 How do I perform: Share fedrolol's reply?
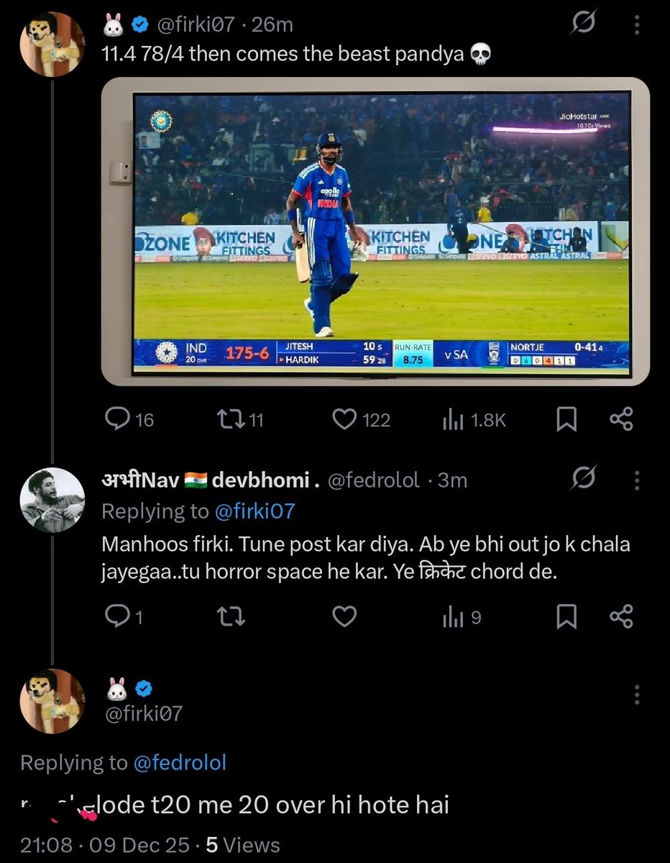(621, 616)
